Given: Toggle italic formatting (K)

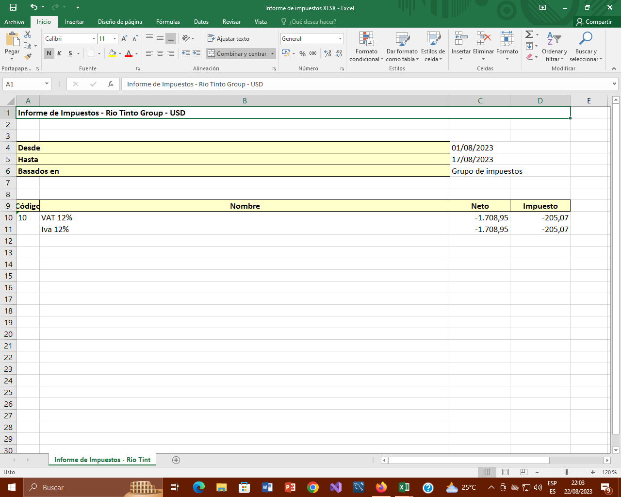Looking at the screenshot, I should point(59,53).
